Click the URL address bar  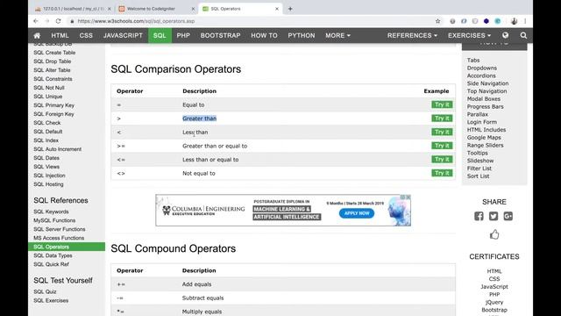[x=251, y=21]
